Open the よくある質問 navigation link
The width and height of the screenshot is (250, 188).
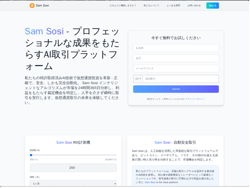[173, 5]
